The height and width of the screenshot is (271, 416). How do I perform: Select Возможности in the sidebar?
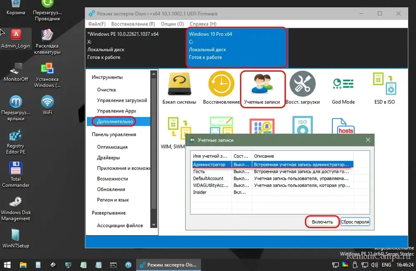point(112,179)
